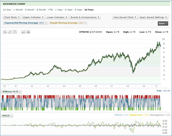
Task: Click the chart graph toolbar icon
Action: pos(23,32)
